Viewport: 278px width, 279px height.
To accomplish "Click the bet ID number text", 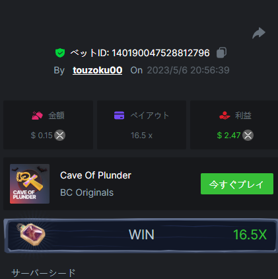I will click(x=160, y=53).
